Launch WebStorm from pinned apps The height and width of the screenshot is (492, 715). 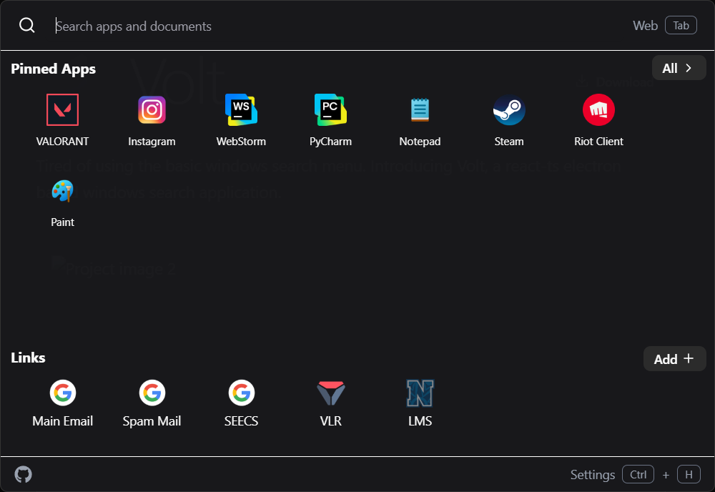[241, 111]
